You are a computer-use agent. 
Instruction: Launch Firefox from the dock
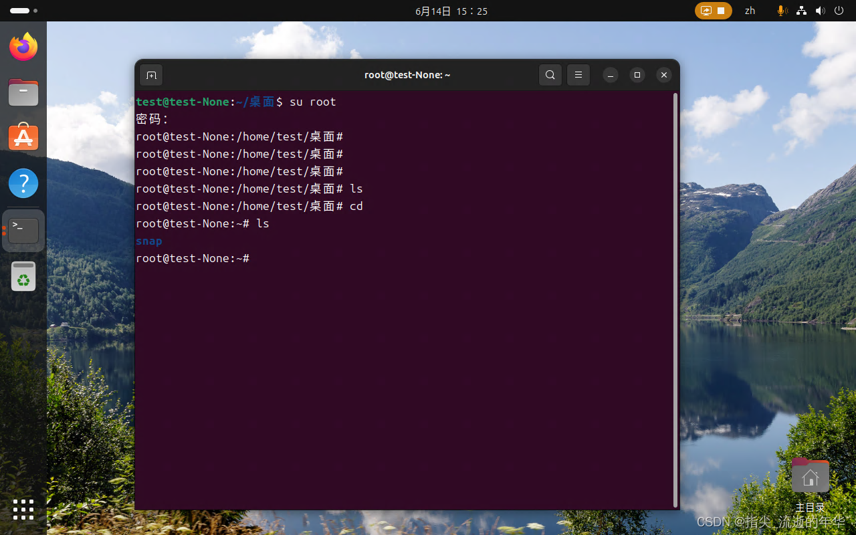[x=23, y=47]
